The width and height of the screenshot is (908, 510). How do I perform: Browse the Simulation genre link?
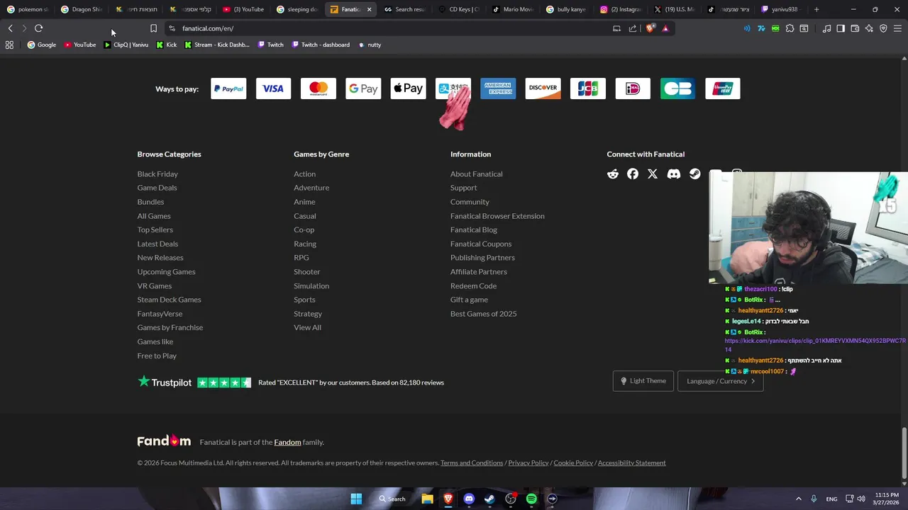[311, 285]
